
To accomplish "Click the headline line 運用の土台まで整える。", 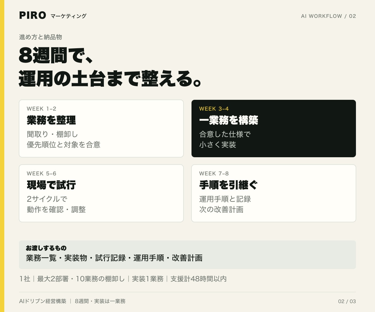I will tap(110, 79).
